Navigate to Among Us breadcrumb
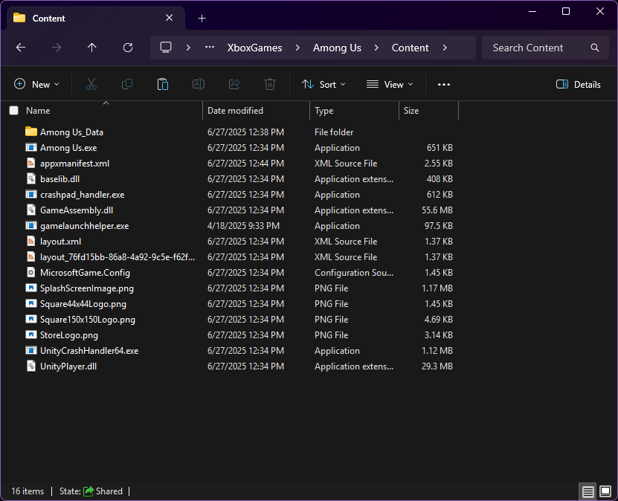This screenshot has width=618, height=501. click(337, 48)
